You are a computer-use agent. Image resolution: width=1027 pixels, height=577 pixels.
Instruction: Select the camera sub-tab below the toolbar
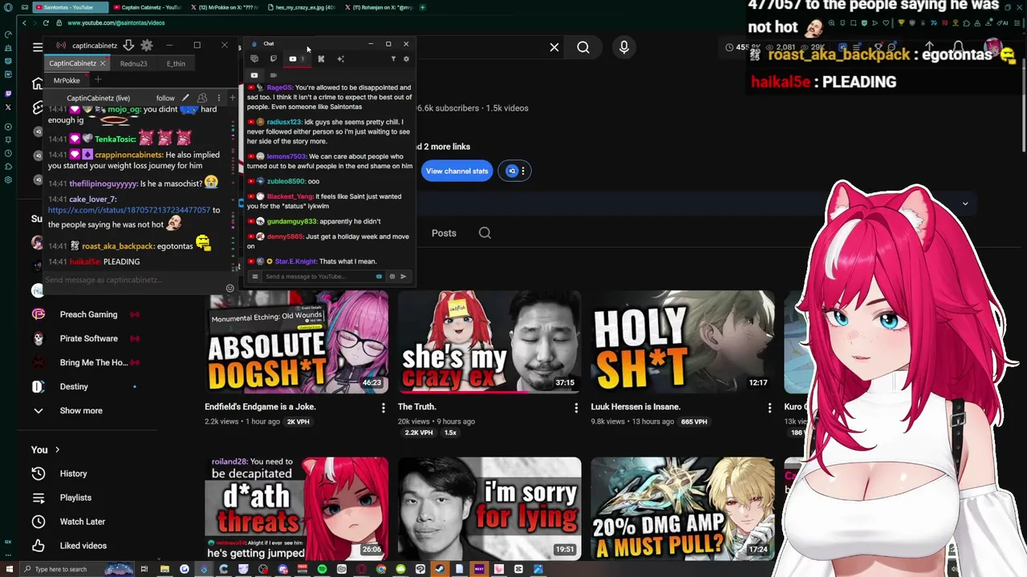(273, 75)
